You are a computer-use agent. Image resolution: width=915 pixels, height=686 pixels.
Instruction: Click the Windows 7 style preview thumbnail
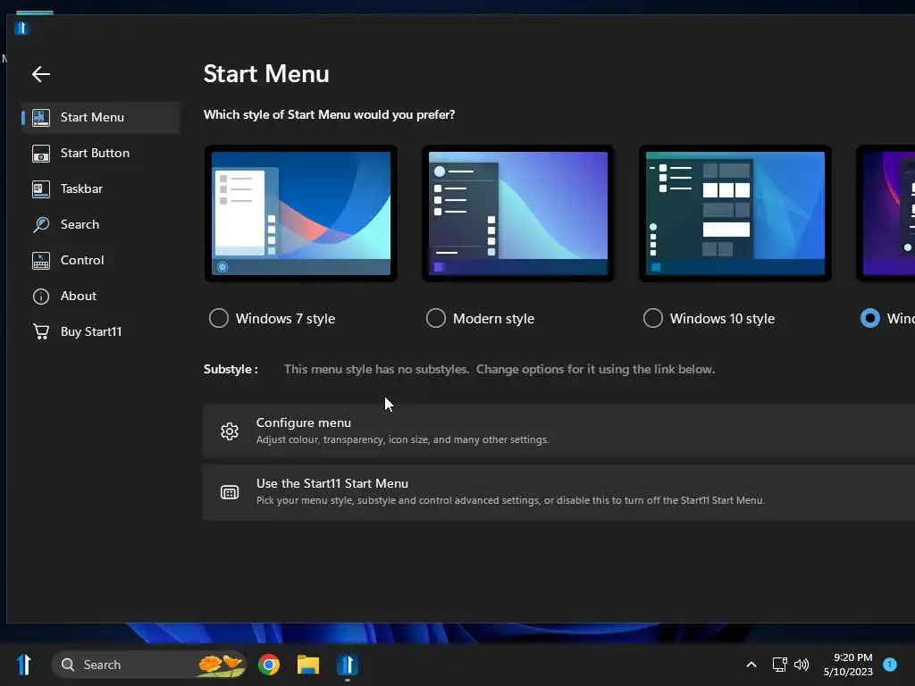click(x=301, y=213)
